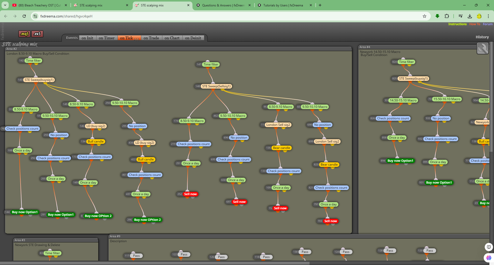
Task: Click the horizontal scrollbar at the bottom
Action: coord(154,263)
